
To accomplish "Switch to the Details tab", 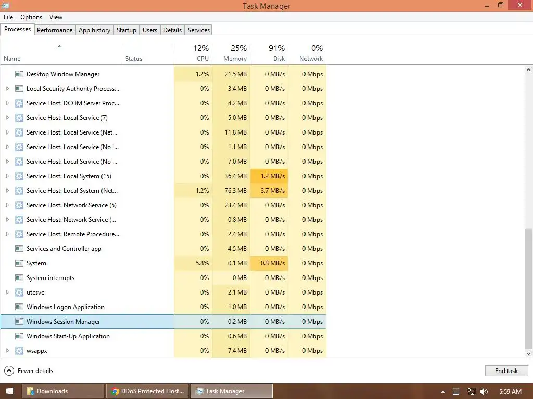I will (173, 30).
